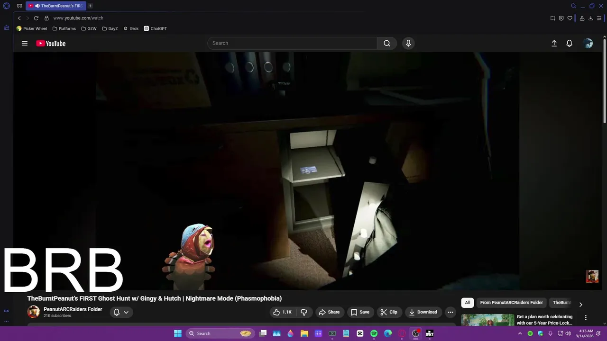The image size is (607, 341).
Task: Go back using the browser back arrow
Action: pos(19,18)
